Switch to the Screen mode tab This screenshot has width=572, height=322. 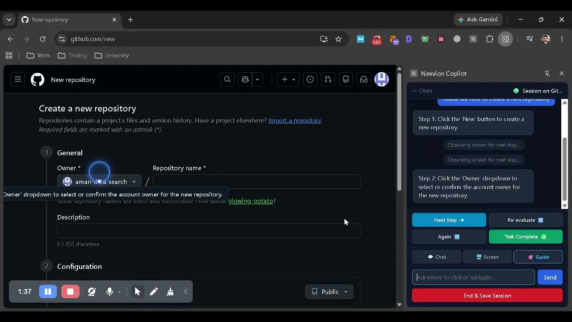pos(487,257)
